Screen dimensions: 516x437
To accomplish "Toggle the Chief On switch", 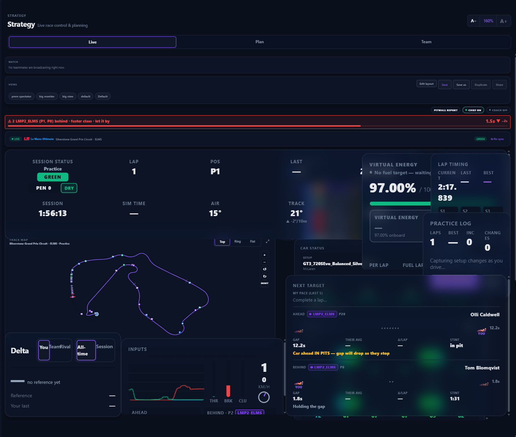I will coord(473,110).
